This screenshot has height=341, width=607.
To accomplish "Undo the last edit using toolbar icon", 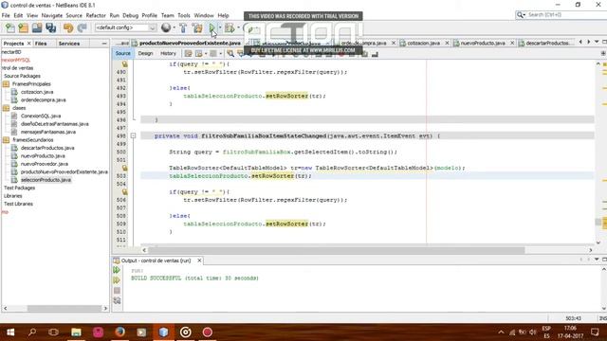I will 68,27.
